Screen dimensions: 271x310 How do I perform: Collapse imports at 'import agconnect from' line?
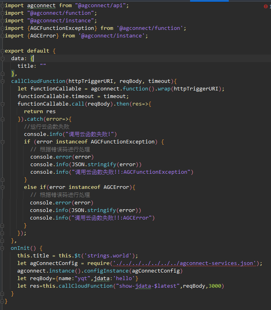pyautogui.click(x=2, y=6)
